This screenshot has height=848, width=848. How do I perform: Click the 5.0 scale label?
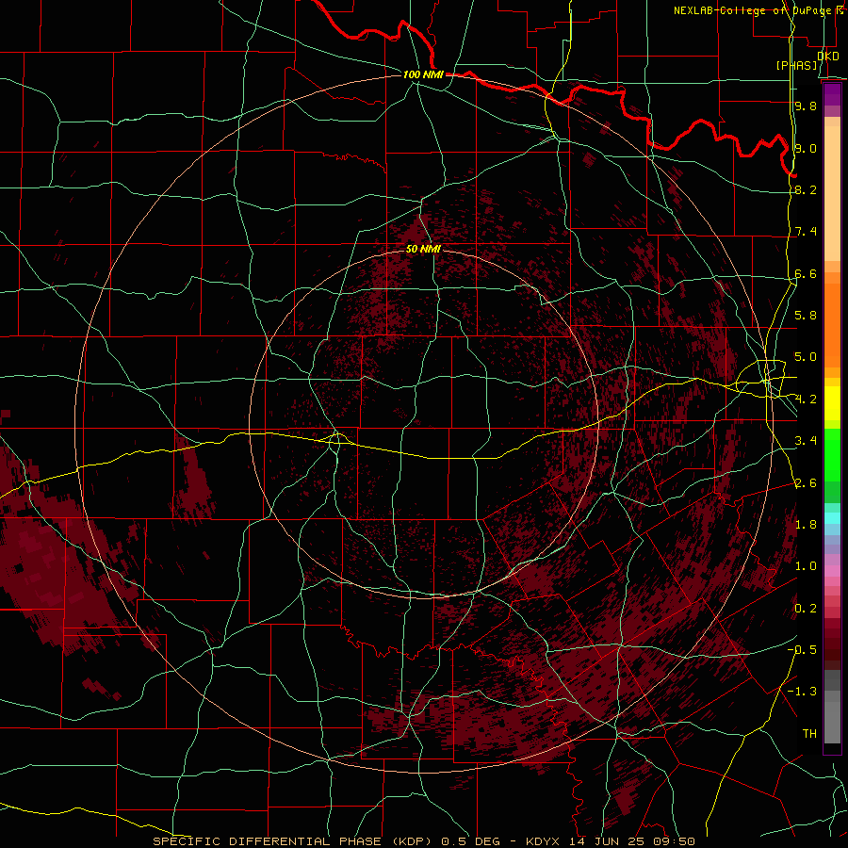[x=806, y=357]
